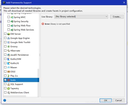Click the 'library is not specified' error text
128x105 pixels.
click(60, 24)
